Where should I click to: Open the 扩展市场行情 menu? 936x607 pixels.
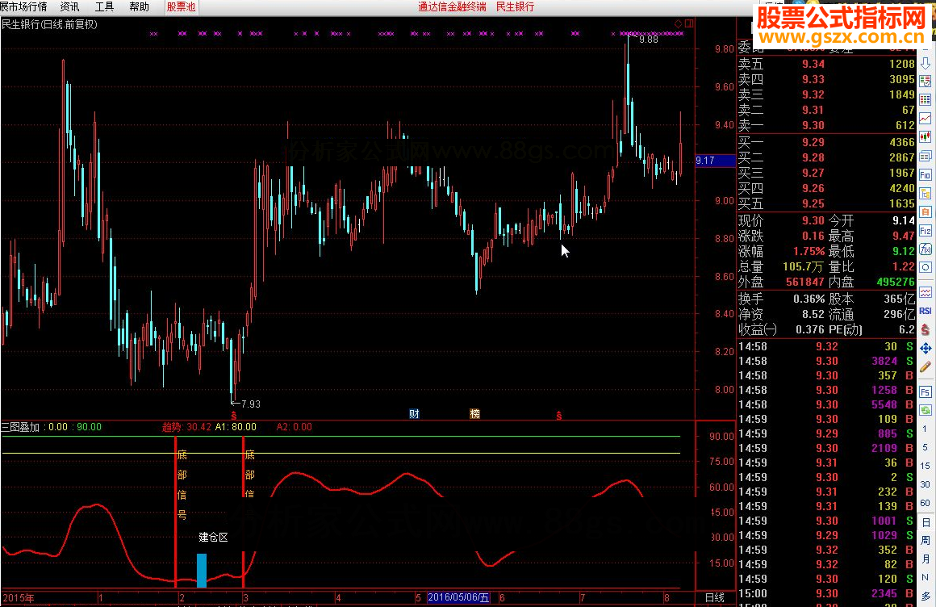tap(23, 7)
